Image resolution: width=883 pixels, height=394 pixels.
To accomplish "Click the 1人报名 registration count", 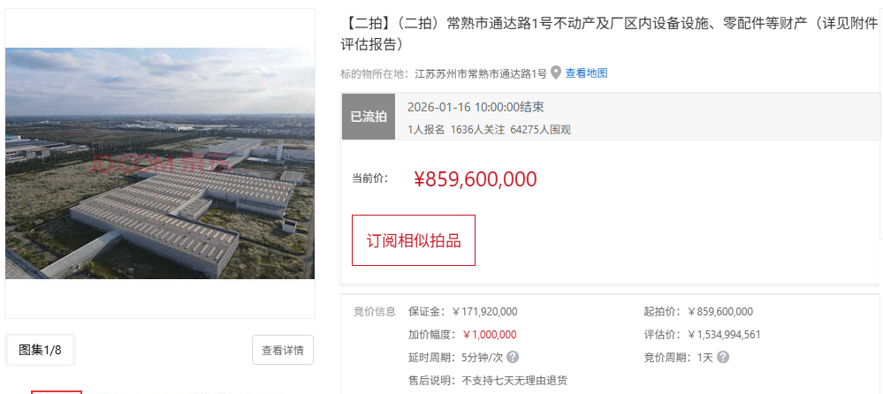I will click(x=426, y=130).
